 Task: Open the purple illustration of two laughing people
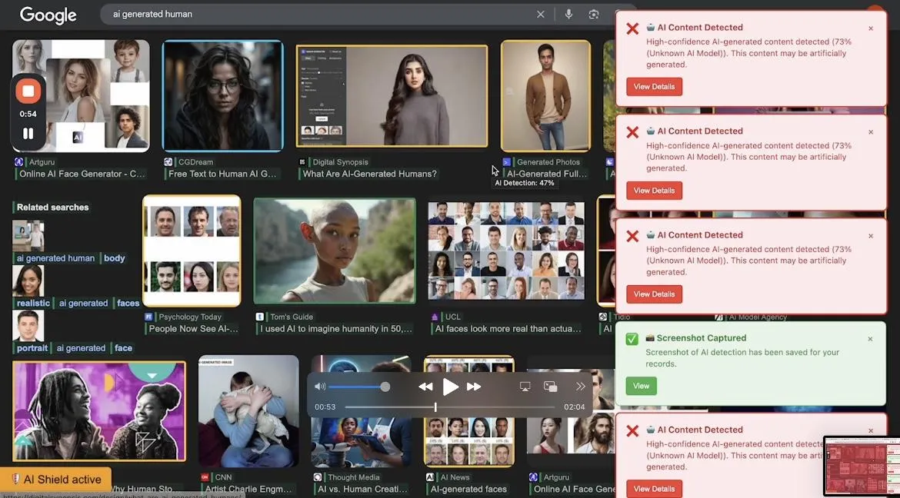point(99,411)
